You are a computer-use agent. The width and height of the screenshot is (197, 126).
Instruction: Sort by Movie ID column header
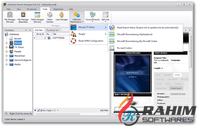coord(40,34)
